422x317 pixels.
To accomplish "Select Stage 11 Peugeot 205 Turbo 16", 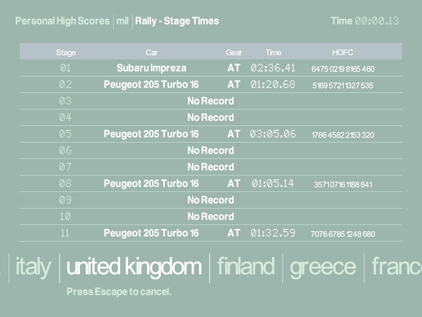I will (x=151, y=233).
